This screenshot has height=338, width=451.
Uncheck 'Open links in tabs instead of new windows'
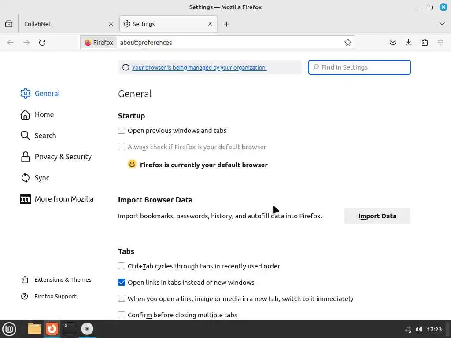122,282
